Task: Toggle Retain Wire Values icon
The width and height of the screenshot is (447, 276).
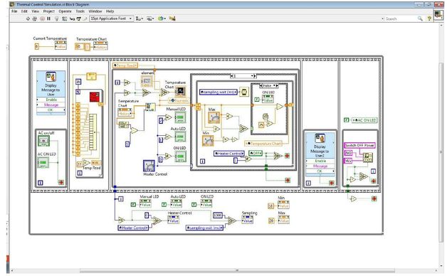Action: [65, 18]
